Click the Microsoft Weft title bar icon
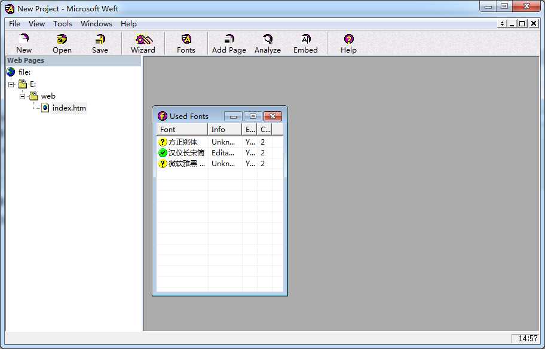This screenshot has height=349, width=545. point(10,8)
